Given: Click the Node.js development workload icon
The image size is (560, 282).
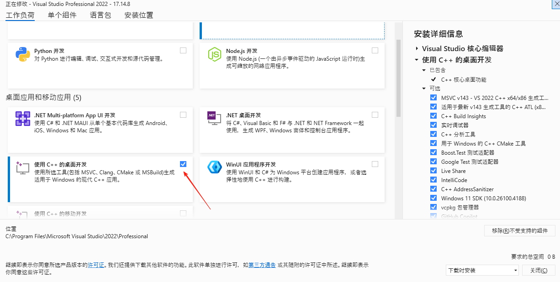Looking at the screenshot, I should coord(215,54).
